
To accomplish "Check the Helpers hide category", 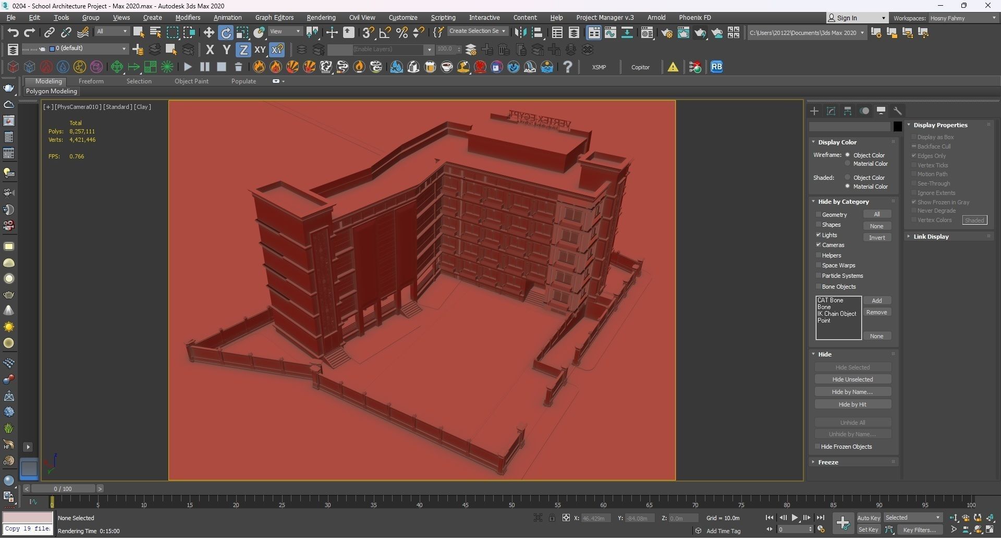I will (819, 255).
